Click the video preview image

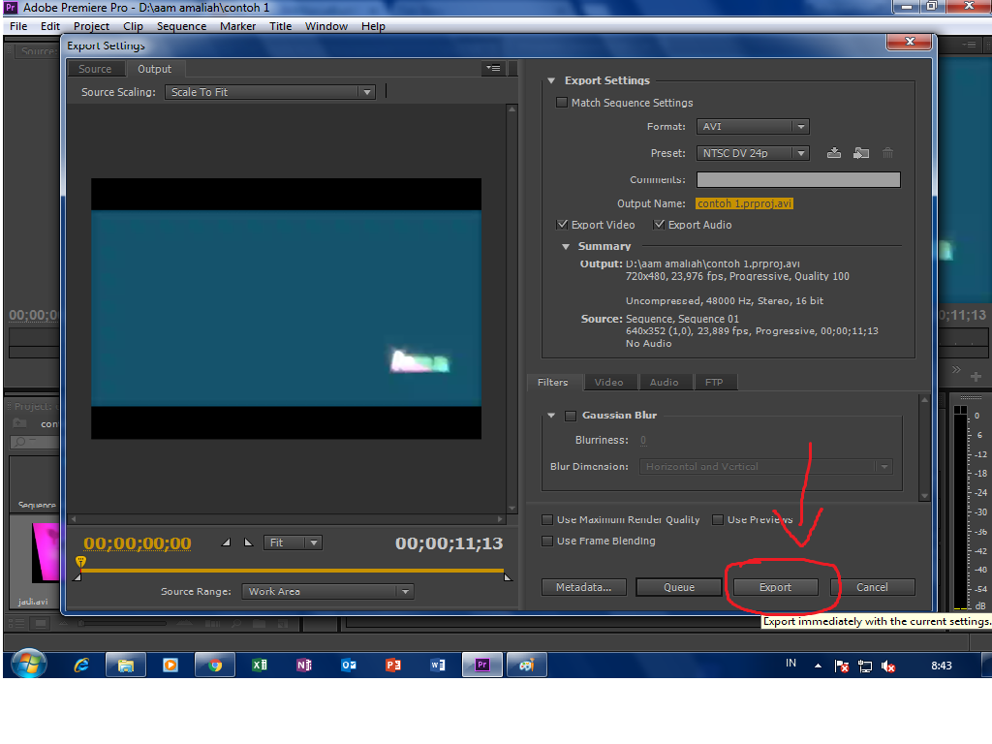pos(286,308)
